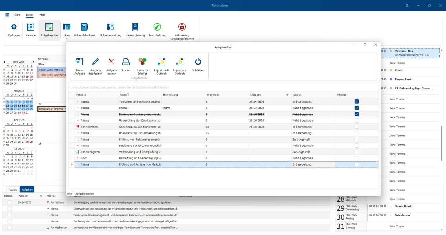This screenshot has width=446, height=235.
Task: Open Datensicherung from the ribbon
Action: [x=135, y=27]
